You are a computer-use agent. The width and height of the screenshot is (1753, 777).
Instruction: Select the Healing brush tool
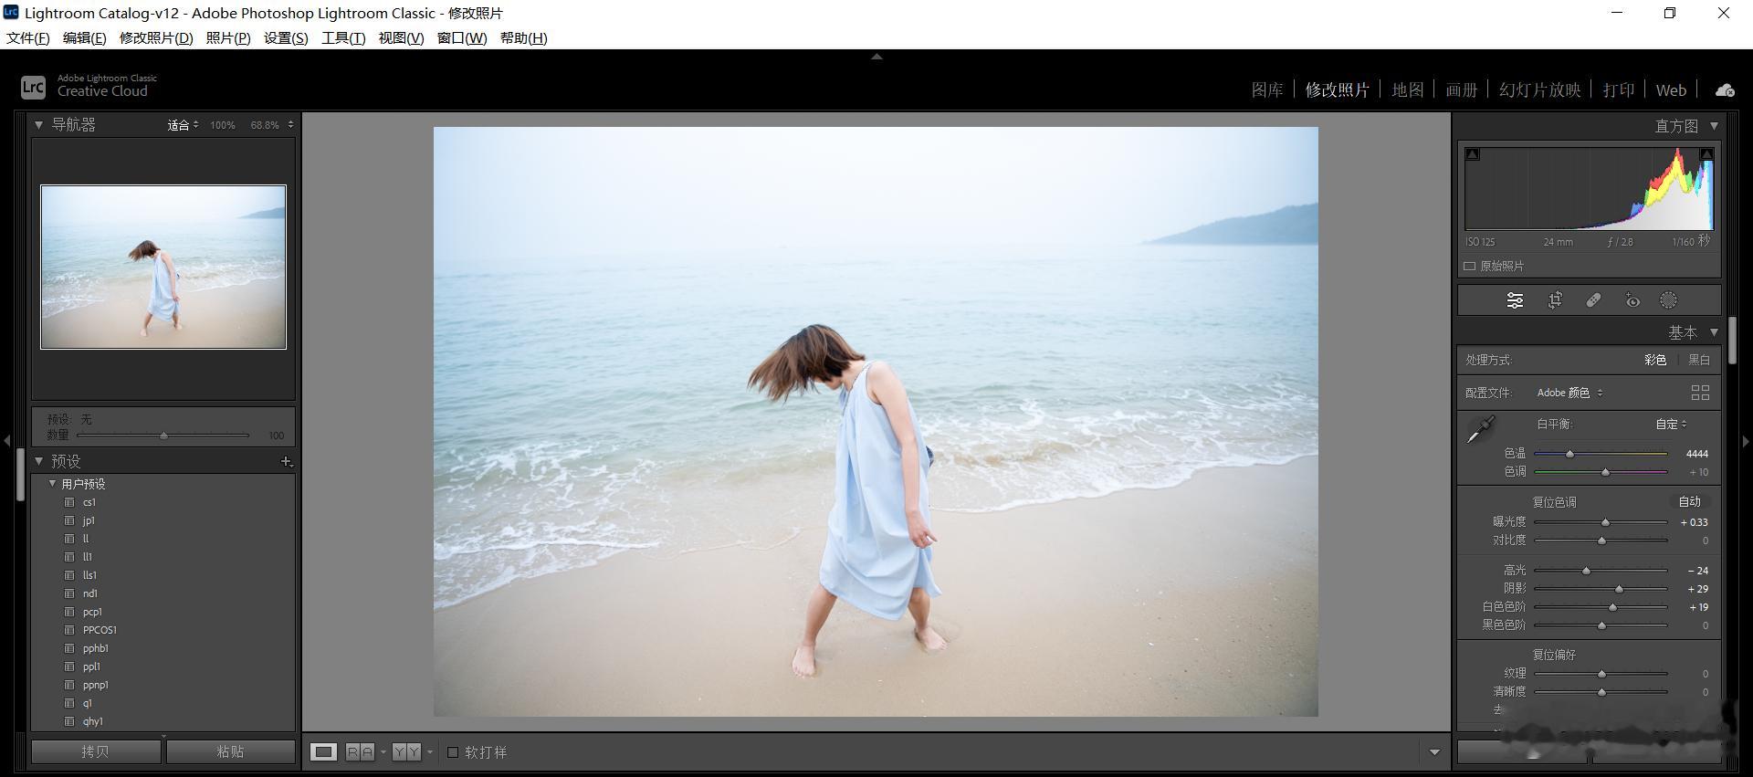tap(1593, 300)
